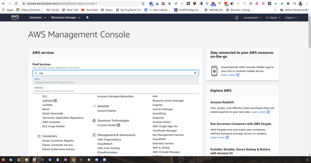
Task: Open the Maps bookmark
Action: click(x=107, y=10)
